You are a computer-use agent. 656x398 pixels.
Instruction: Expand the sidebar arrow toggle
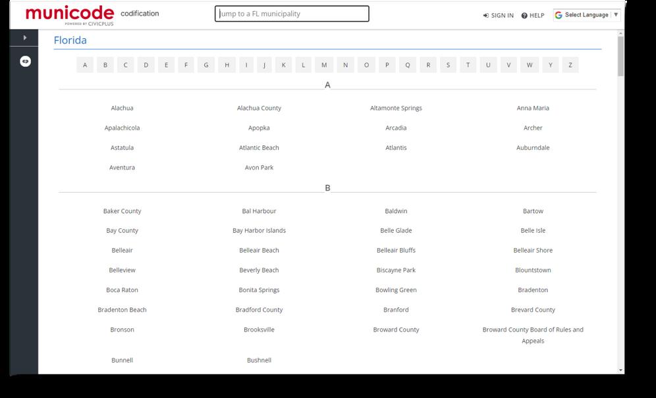coord(24,37)
